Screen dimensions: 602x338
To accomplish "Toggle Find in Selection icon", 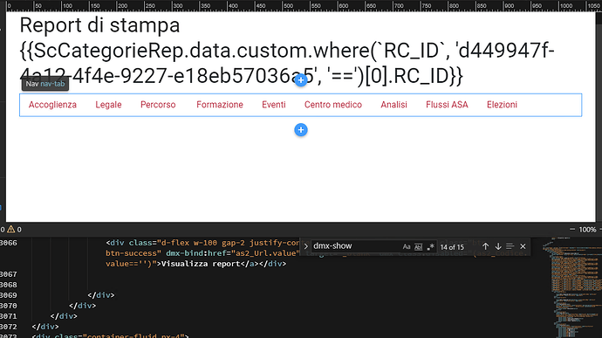I will [x=510, y=246].
